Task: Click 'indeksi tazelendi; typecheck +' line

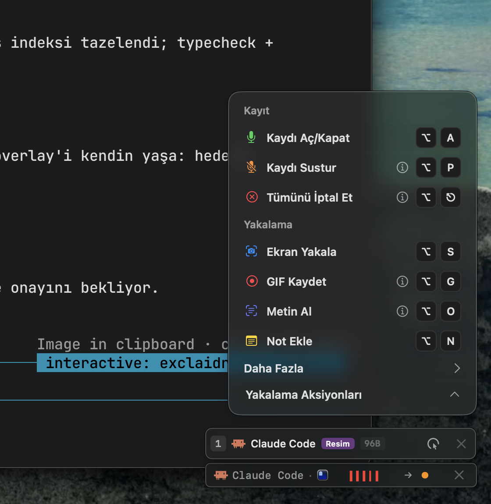Action: pyautogui.click(x=142, y=43)
